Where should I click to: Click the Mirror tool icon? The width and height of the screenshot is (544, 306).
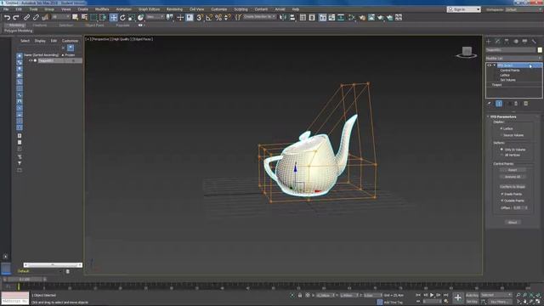pos(283,17)
